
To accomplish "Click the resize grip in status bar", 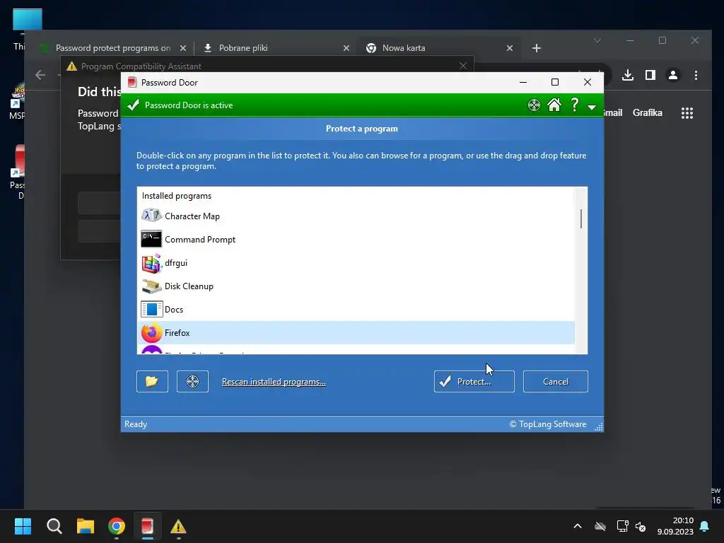I will (598, 426).
